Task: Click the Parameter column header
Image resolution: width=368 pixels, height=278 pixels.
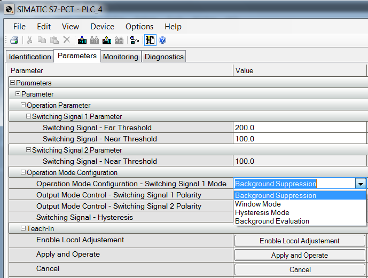Action: tap(121, 70)
